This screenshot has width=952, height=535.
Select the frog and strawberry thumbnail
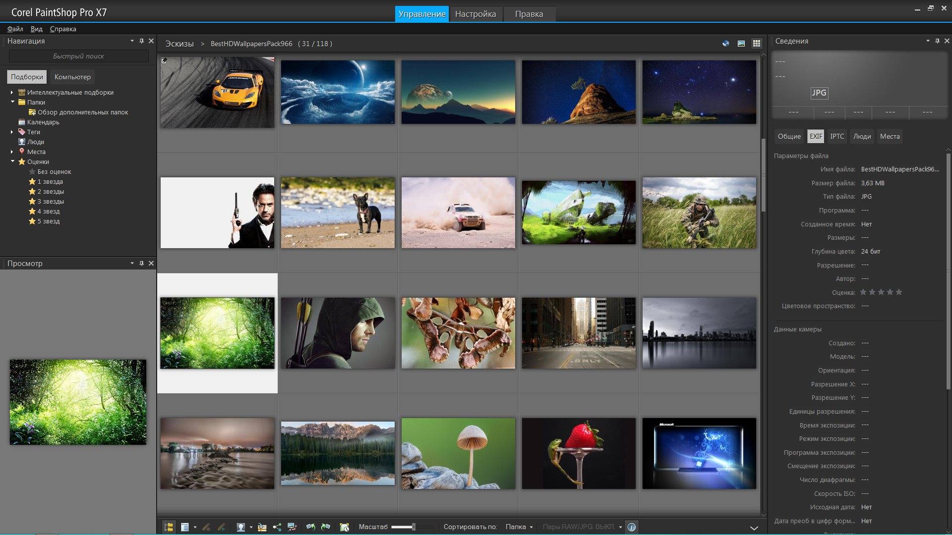pos(579,453)
